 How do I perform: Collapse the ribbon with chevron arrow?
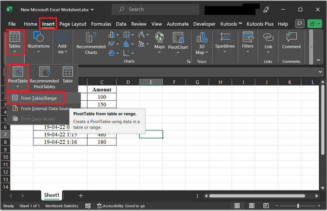click(x=319, y=60)
